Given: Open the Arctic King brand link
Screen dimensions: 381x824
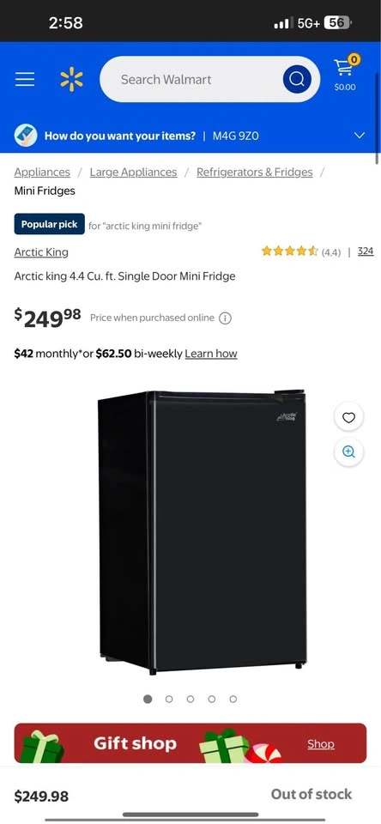Looking at the screenshot, I should (41, 251).
